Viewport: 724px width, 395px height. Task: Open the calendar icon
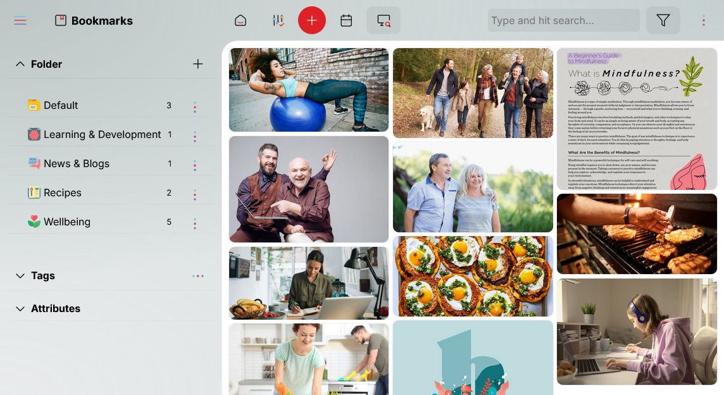click(x=346, y=21)
